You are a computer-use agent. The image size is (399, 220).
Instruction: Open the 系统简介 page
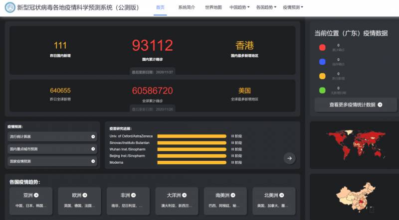tap(187, 7)
